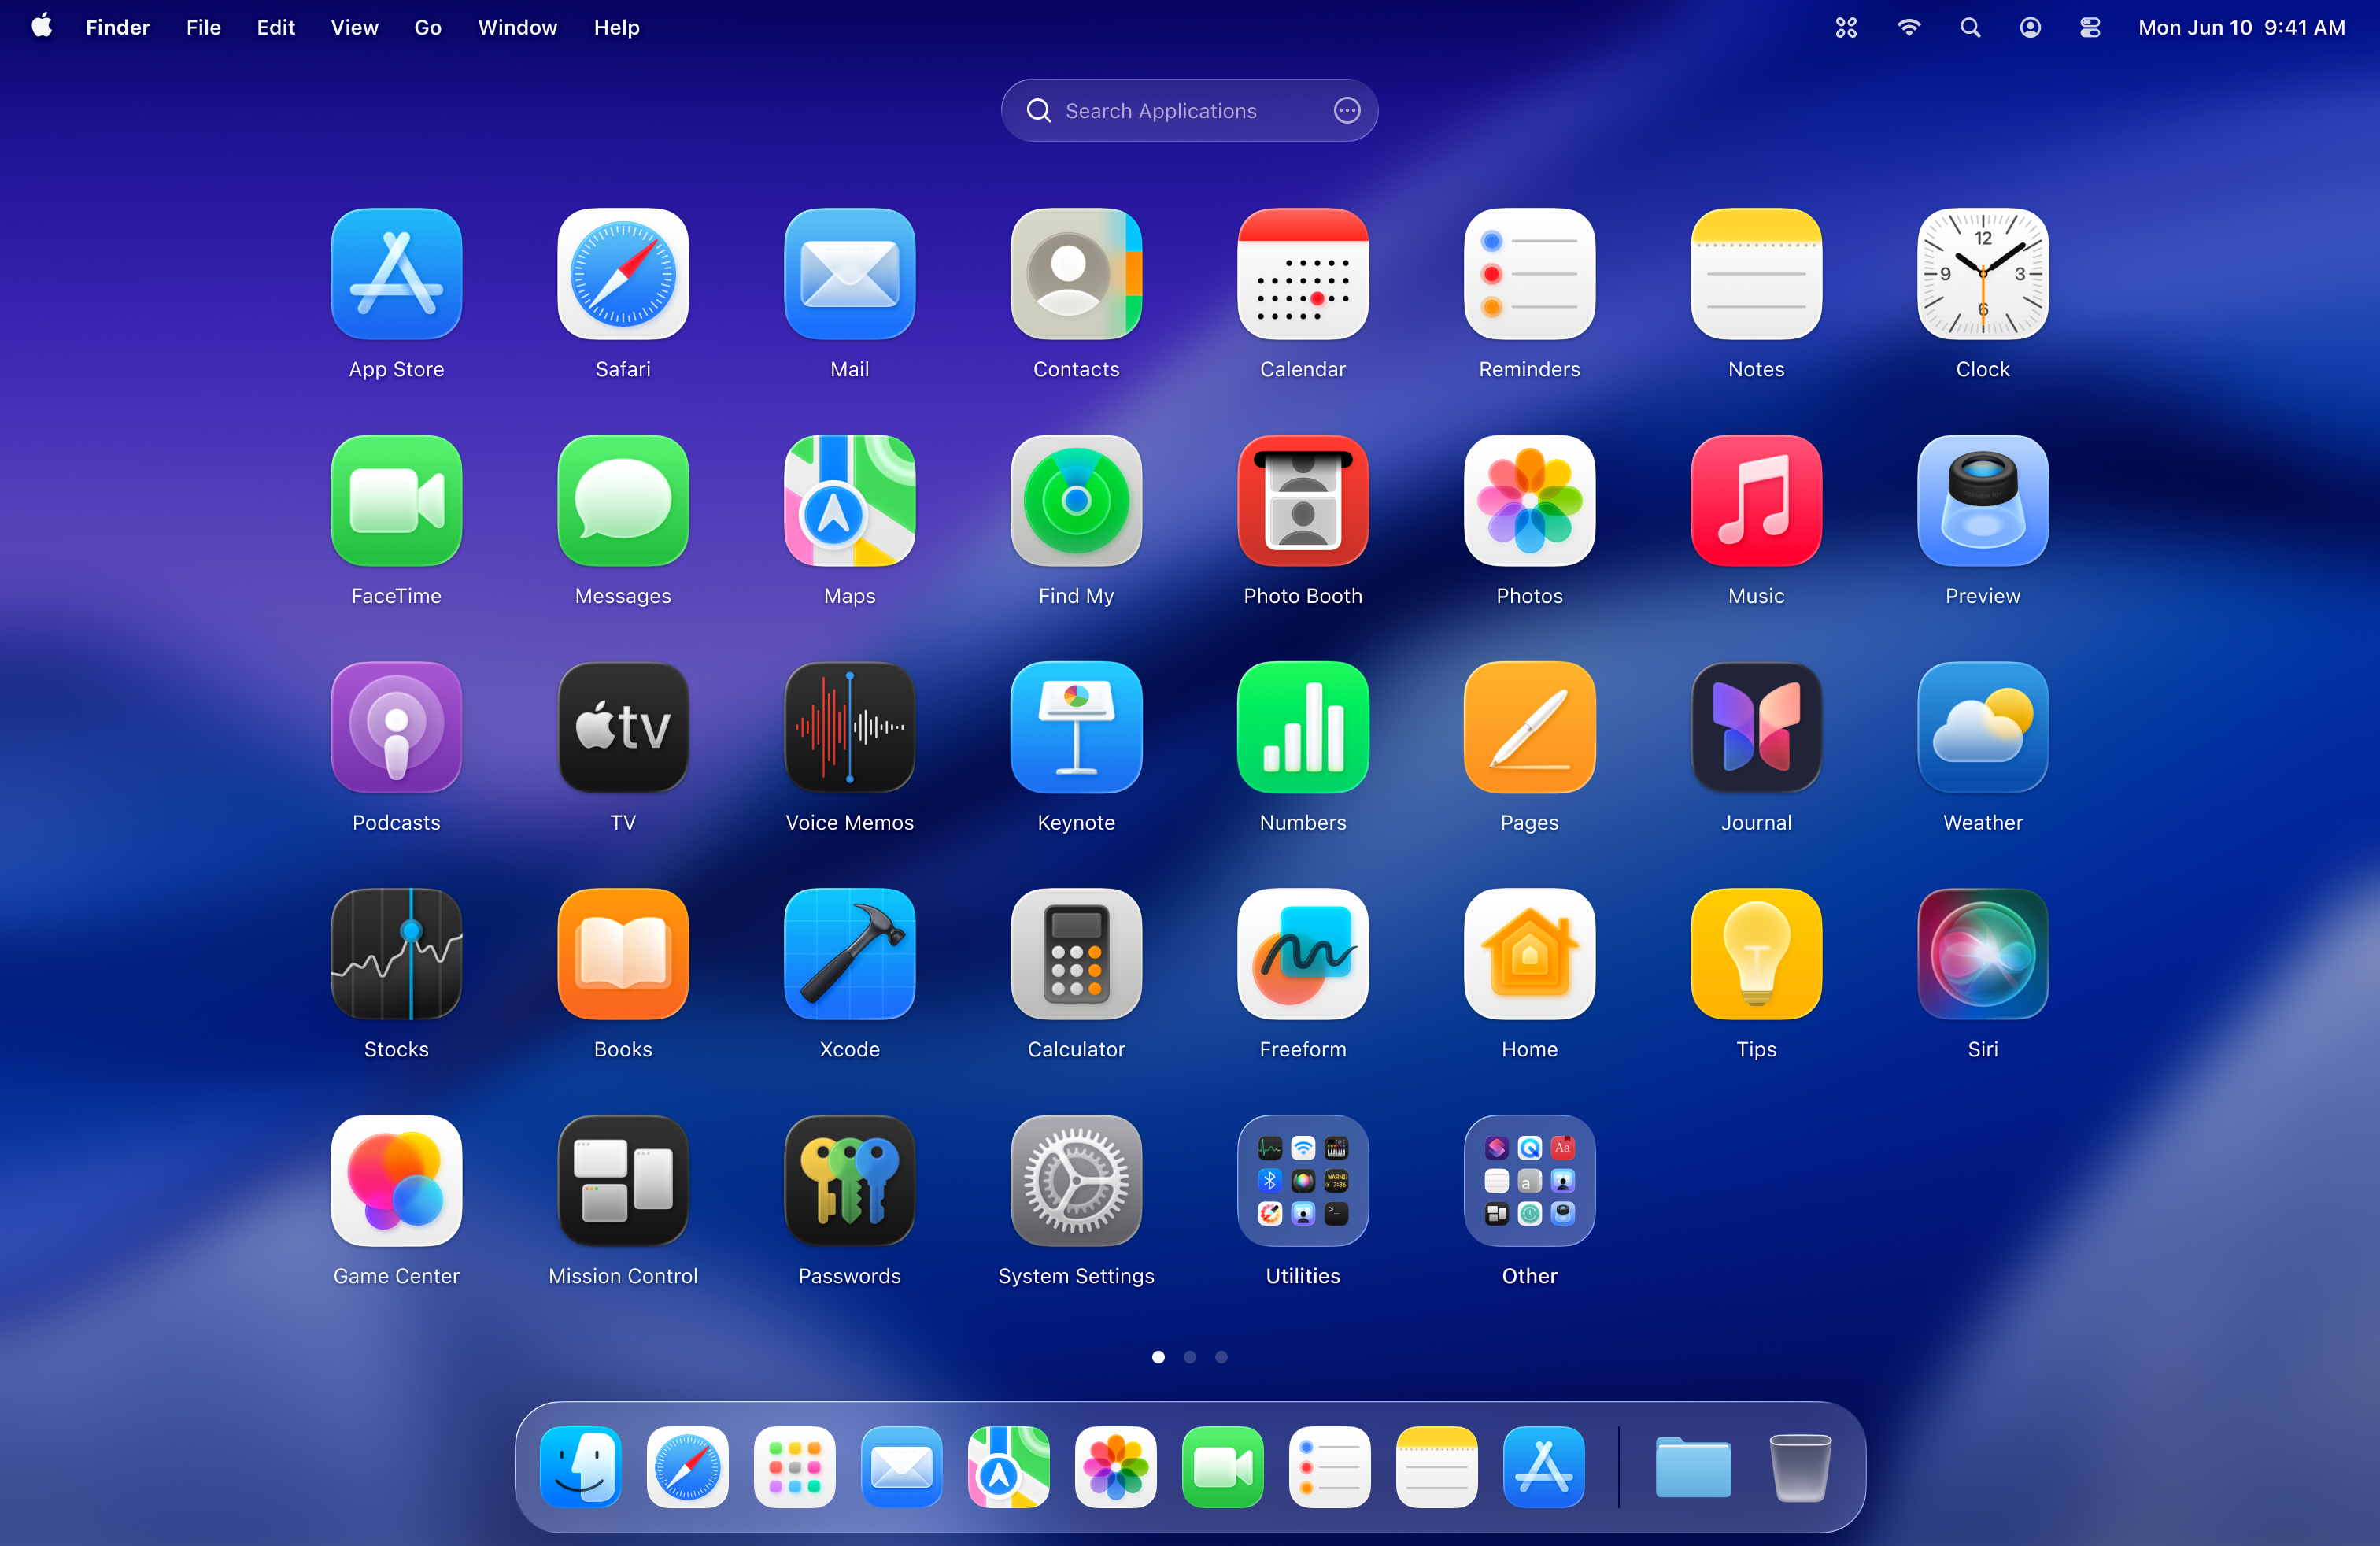Launch Mission Control
This screenshot has width=2380, height=1546.
point(623,1181)
